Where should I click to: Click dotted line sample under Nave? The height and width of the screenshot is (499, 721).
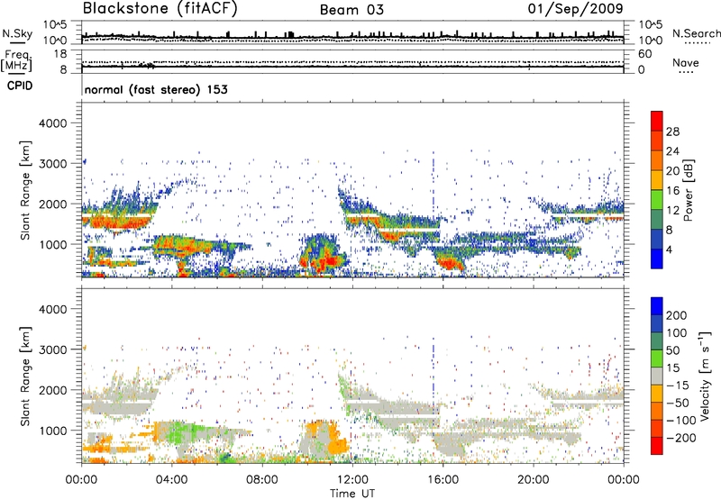click(686, 73)
